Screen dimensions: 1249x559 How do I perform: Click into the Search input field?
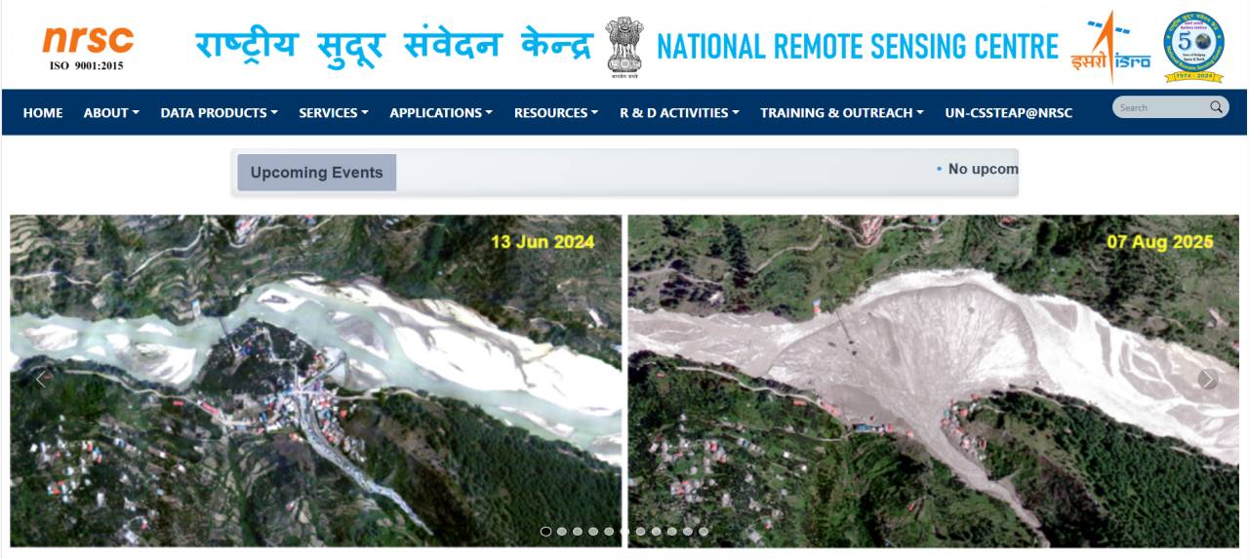1160,107
